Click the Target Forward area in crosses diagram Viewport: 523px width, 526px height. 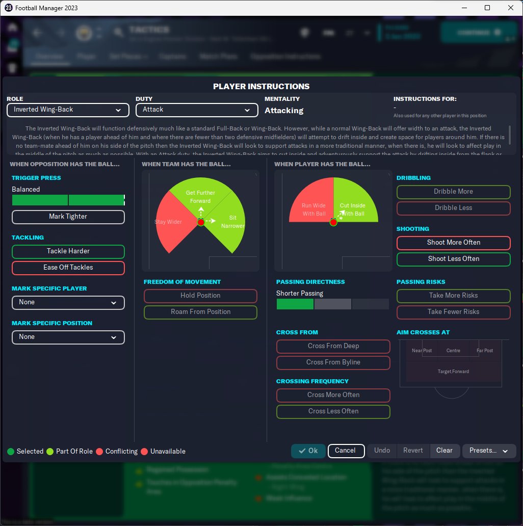453,372
